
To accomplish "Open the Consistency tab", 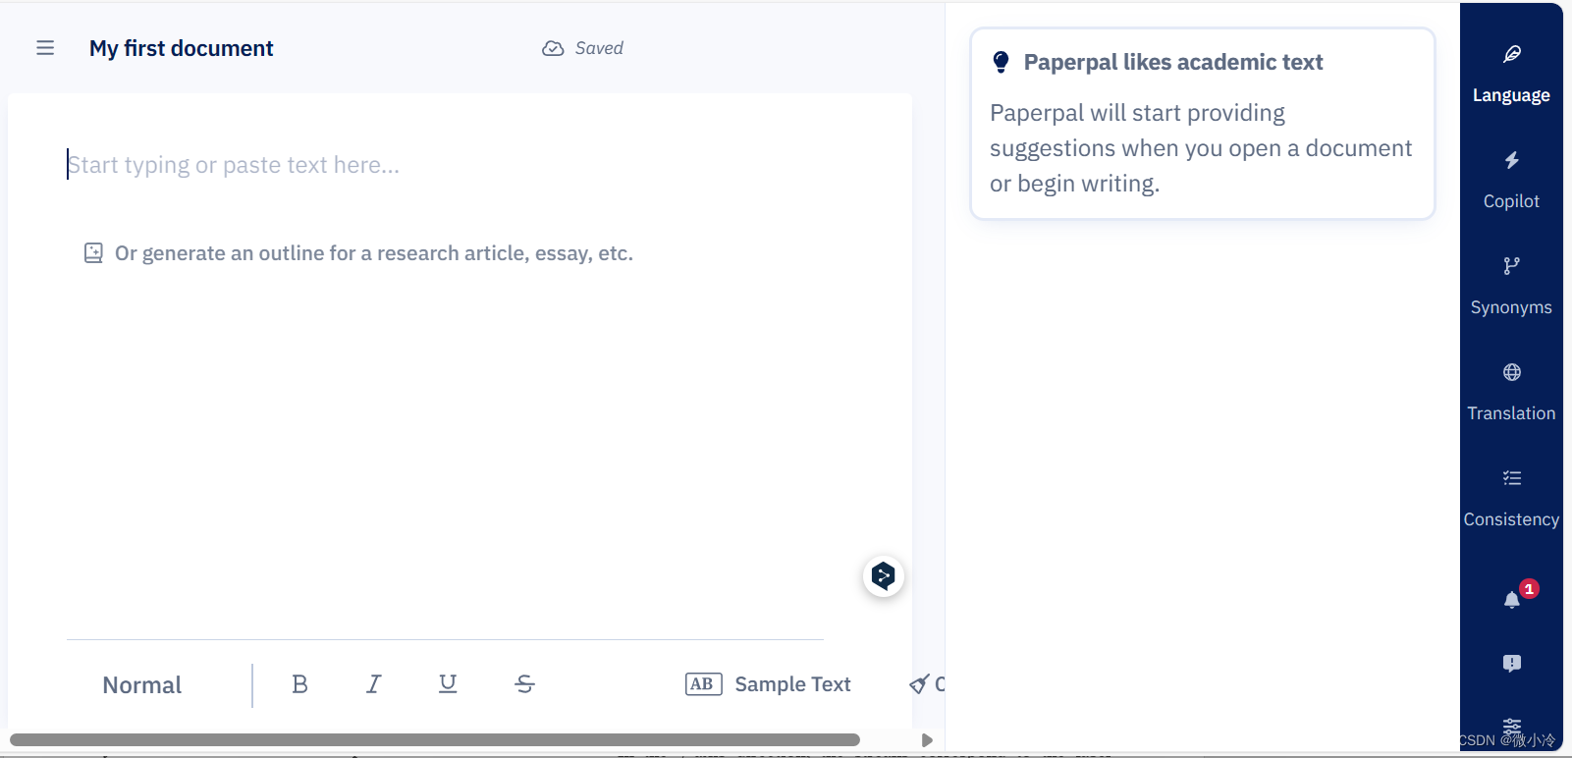I will pos(1511,499).
